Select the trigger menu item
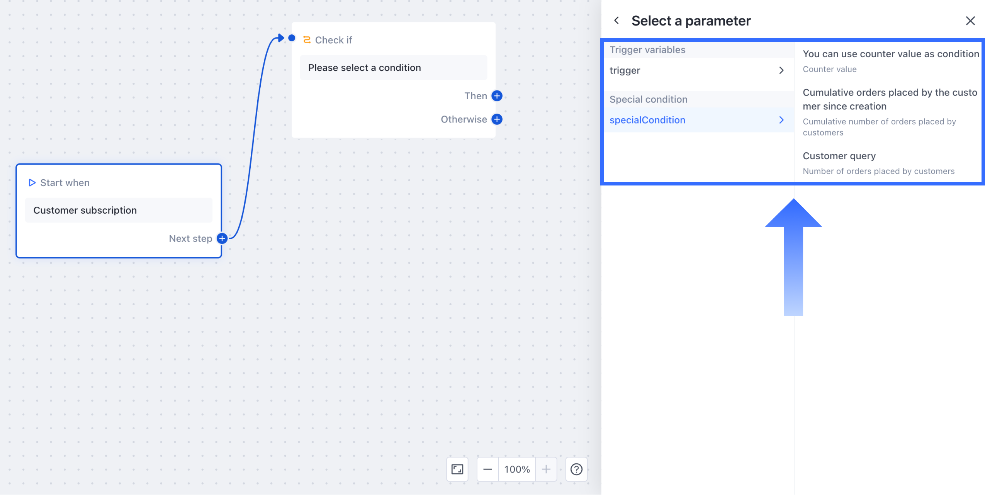This screenshot has height=495, width=985. click(625, 70)
